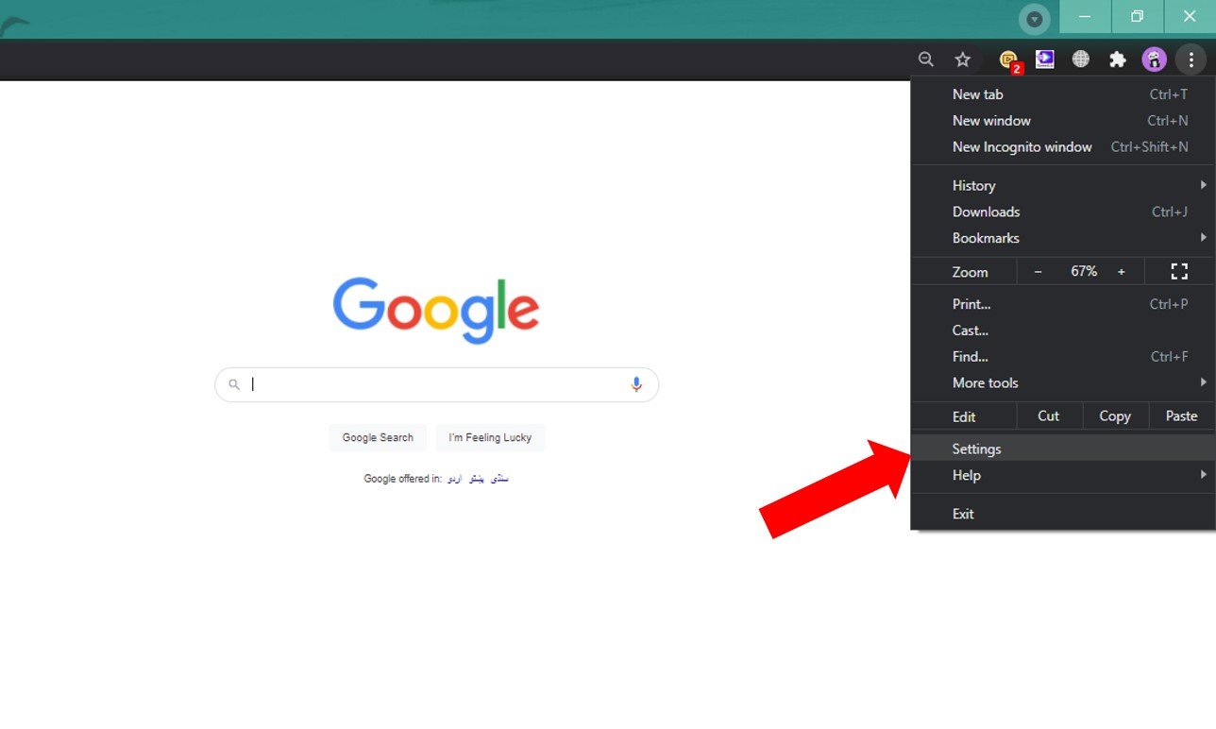The width and height of the screenshot is (1216, 729).
Task: Click the circular dropdown icon in title bar
Action: coord(1035,19)
